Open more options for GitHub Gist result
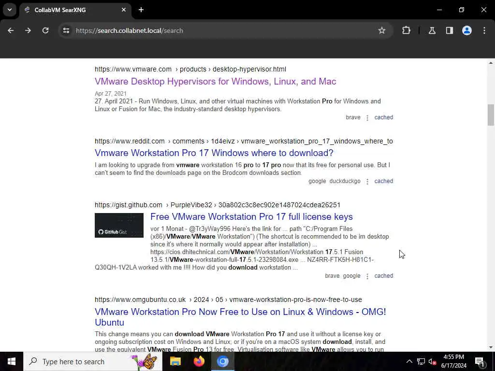The height and width of the screenshot is (371, 495). pyautogui.click(x=367, y=276)
